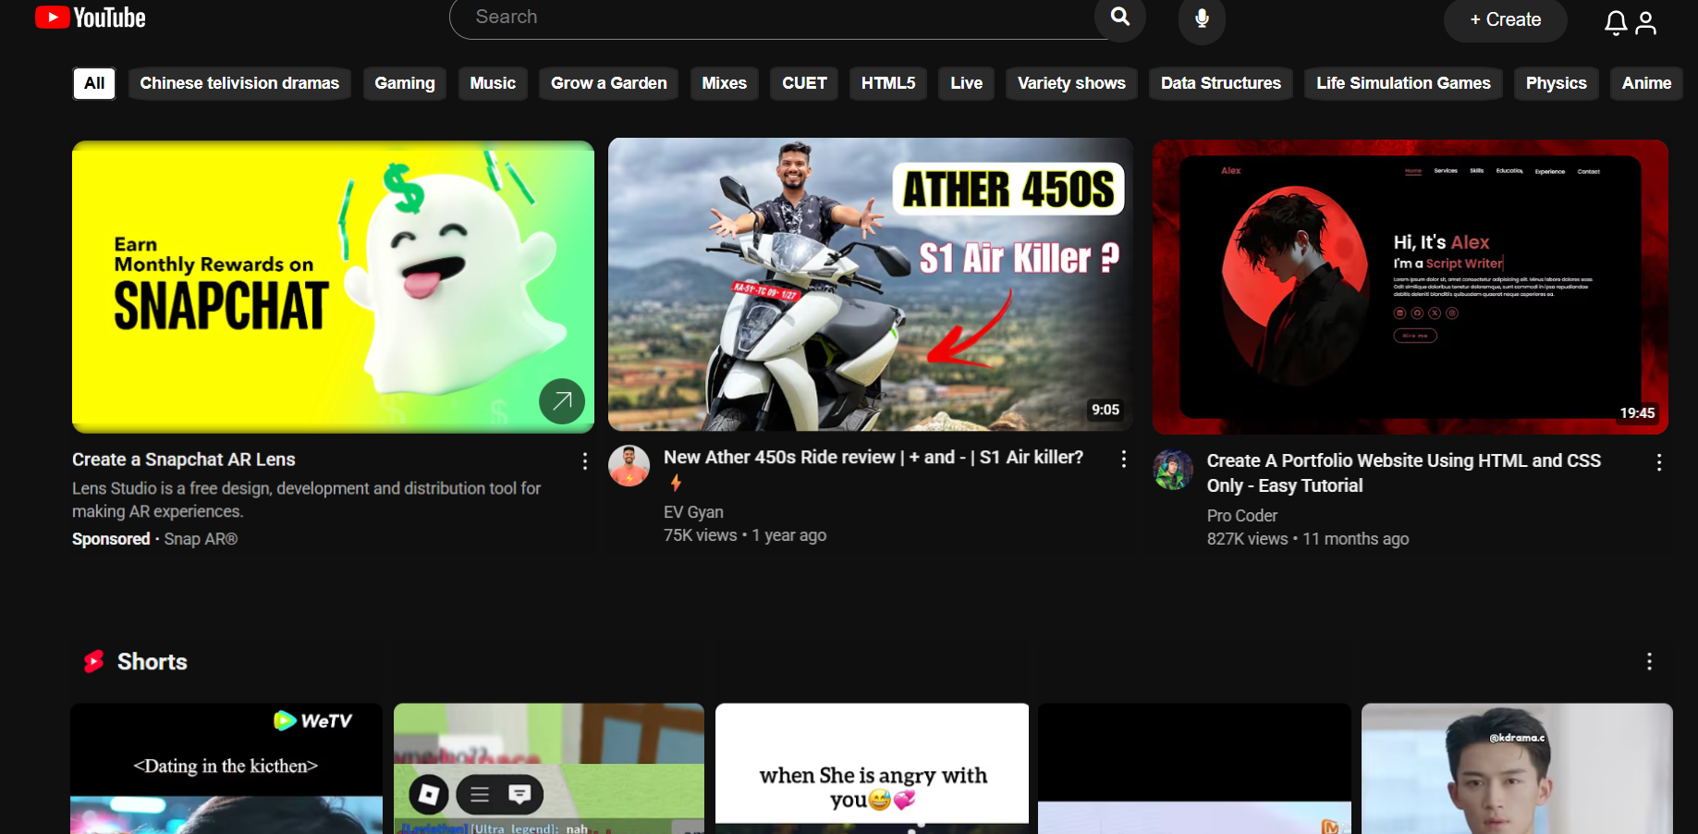Image resolution: width=1698 pixels, height=834 pixels.
Task: Filter by the Music chip
Action: tap(492, 83)
